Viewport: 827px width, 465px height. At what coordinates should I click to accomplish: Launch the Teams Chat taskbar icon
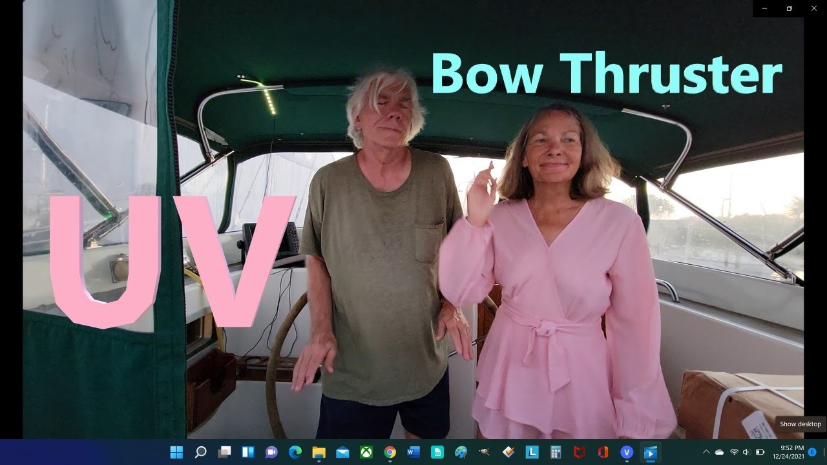271,452
